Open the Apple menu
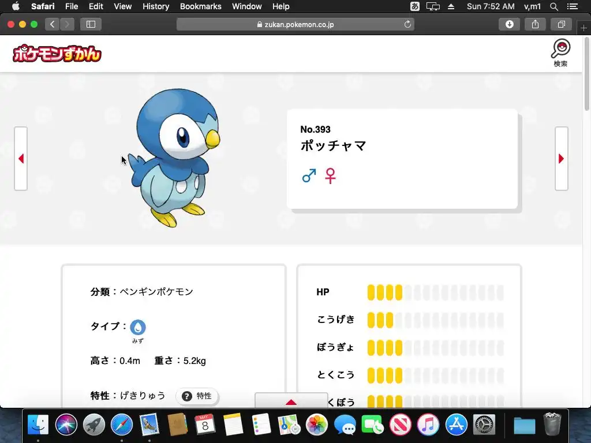The image size is (591, 443). pyautogui.click(x=16, y=6)
